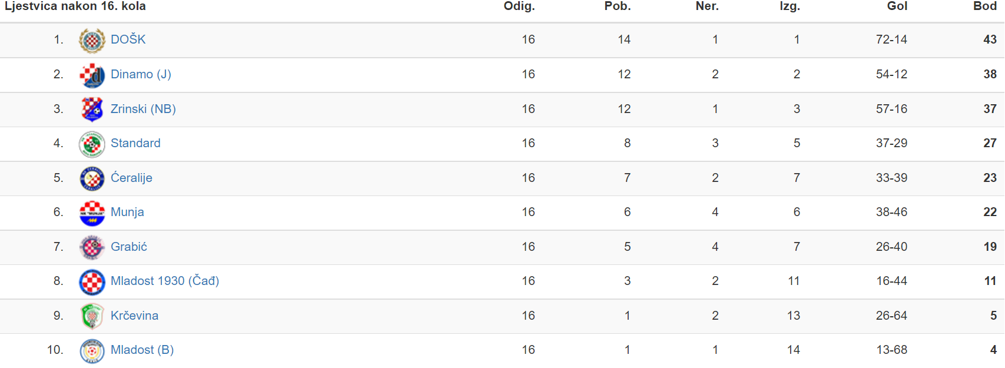The image size is (1005, 368).
Task: Click the Grabić team name
Action: (x=129, y=247)
